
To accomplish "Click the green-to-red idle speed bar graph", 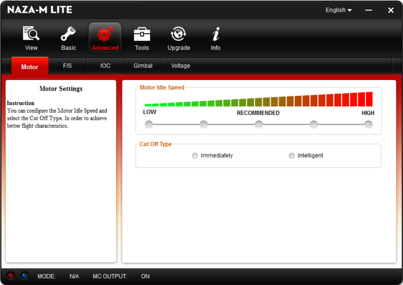I will (259, 99).
